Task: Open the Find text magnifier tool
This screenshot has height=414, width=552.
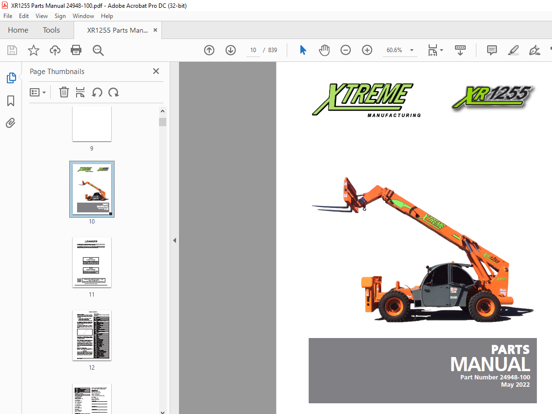Action: pyautogui.click(x=98, y=50)
